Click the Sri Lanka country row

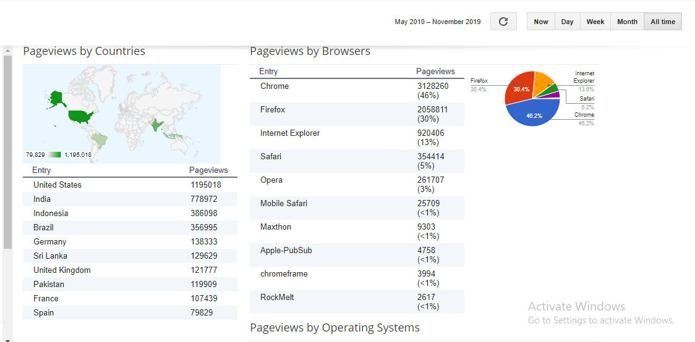coord(130,256)
